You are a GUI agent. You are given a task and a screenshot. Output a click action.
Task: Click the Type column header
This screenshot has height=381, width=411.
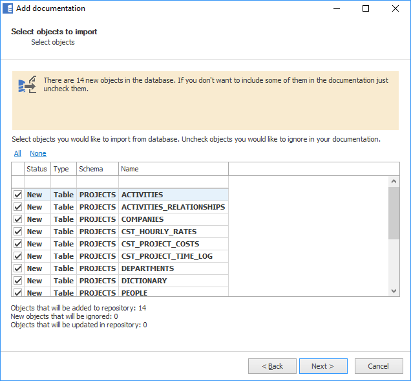point(63,169)
